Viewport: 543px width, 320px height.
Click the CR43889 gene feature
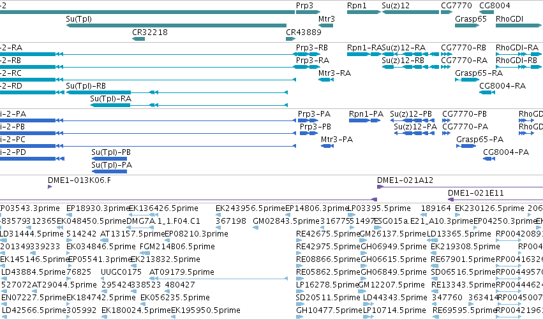point(290,39)
